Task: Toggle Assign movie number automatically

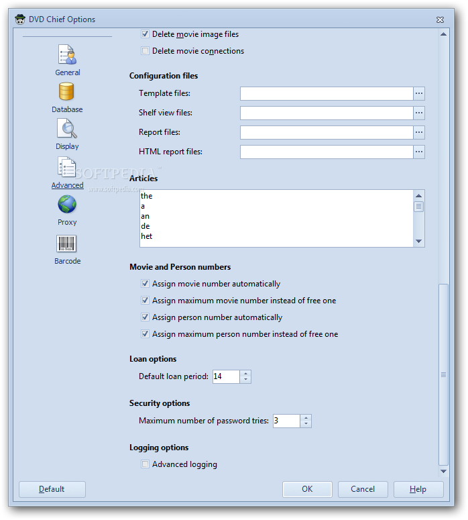Action: tap(145, 284)
